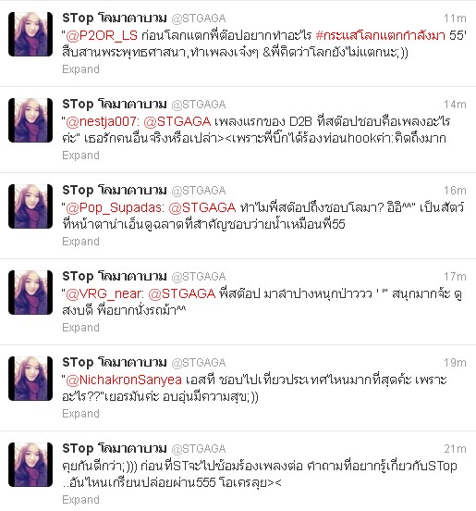Expand the tweet mentioning @NichakronSanyea
Screen dimensions: 476x511
[80, 414]
